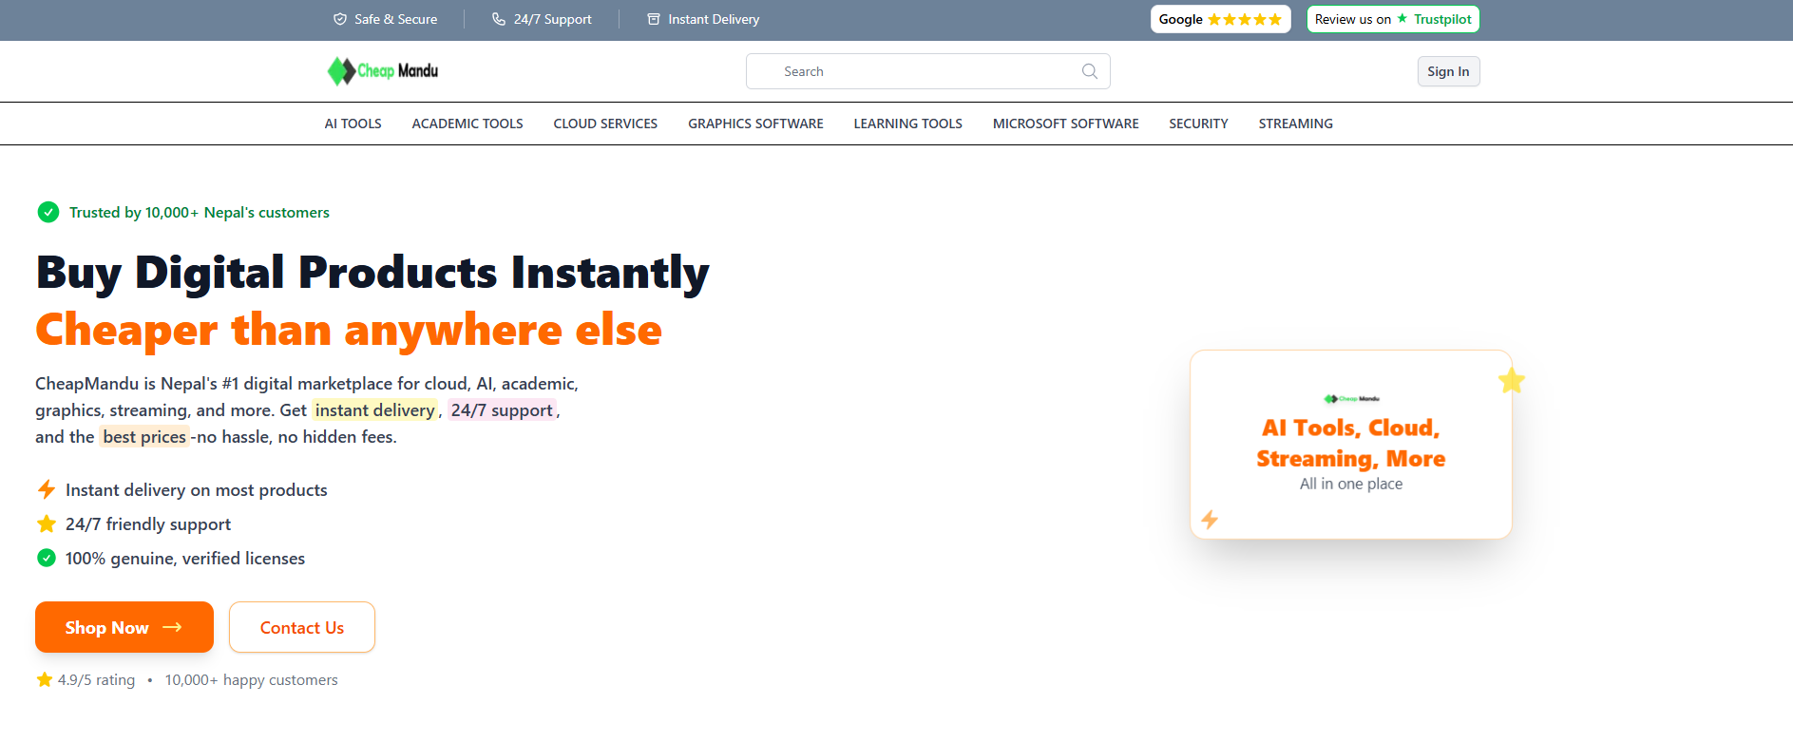Click the search magnifier icon
Image resolution: width=1793 pixels, height=742 pixels.
click(x=1089, y=71)
